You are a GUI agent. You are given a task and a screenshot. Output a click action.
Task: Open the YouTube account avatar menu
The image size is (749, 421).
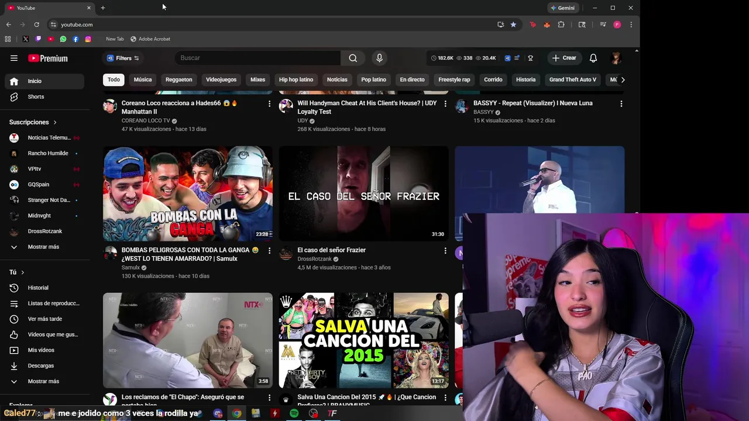coord(616,58)
